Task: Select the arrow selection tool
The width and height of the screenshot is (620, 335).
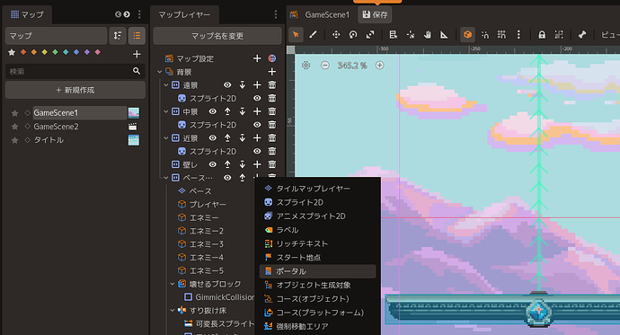Action: [296, 35]
